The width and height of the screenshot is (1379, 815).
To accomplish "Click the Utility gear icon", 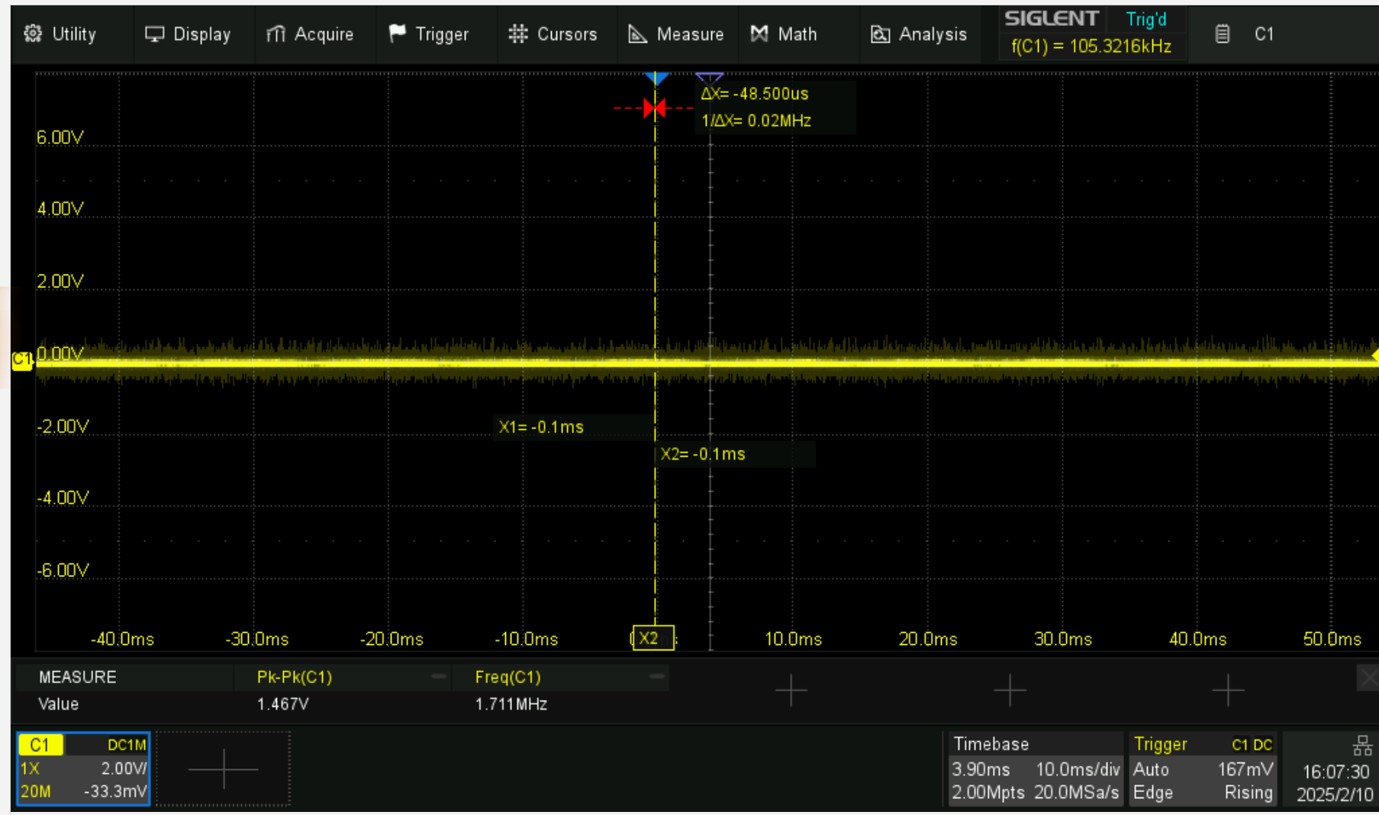I will 33,34.
